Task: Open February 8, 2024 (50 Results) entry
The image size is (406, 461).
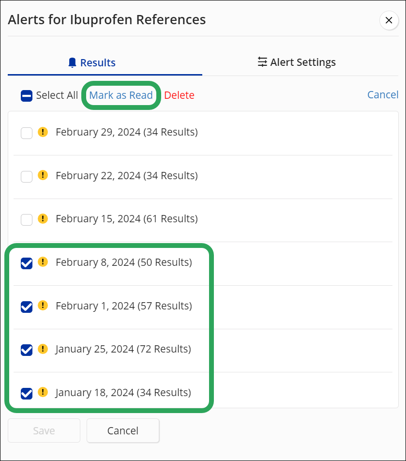Action: click(x=124, y=262)
